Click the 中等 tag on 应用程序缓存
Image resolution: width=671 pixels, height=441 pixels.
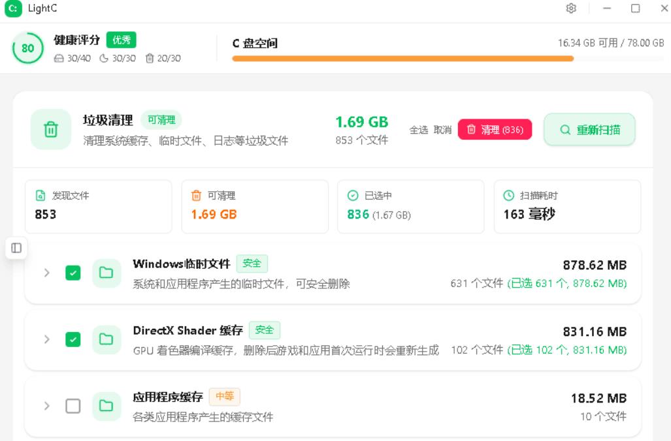[x=225, y=397]
